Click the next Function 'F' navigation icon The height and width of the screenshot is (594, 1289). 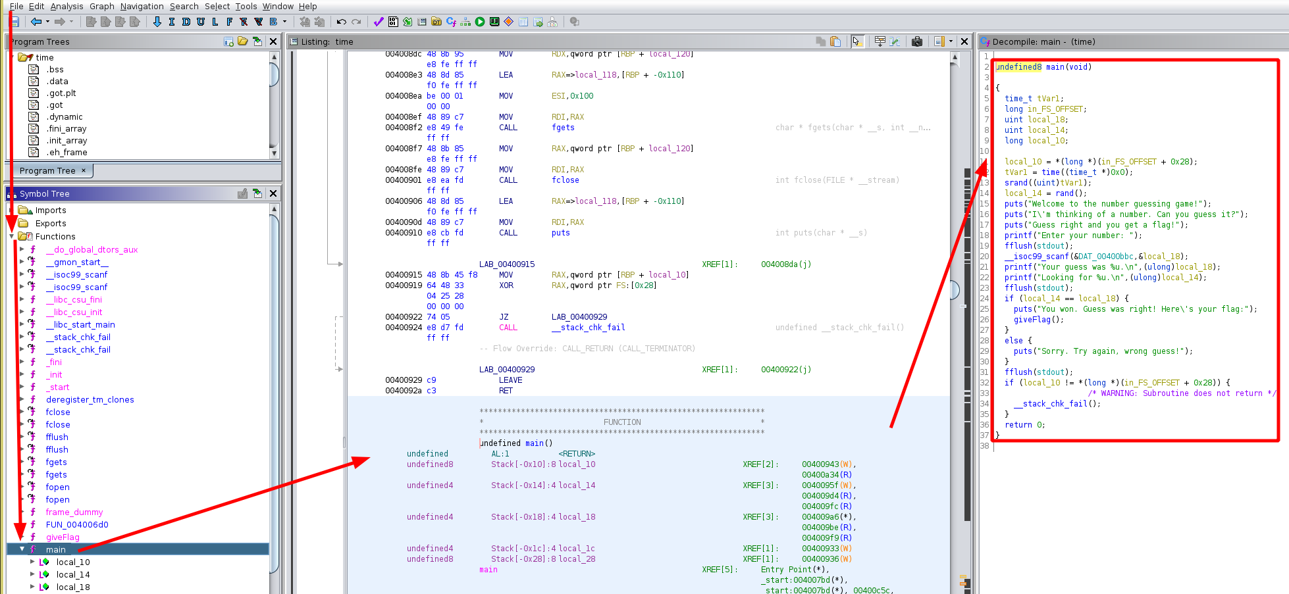pyautogui.click(x=230, y=22)
